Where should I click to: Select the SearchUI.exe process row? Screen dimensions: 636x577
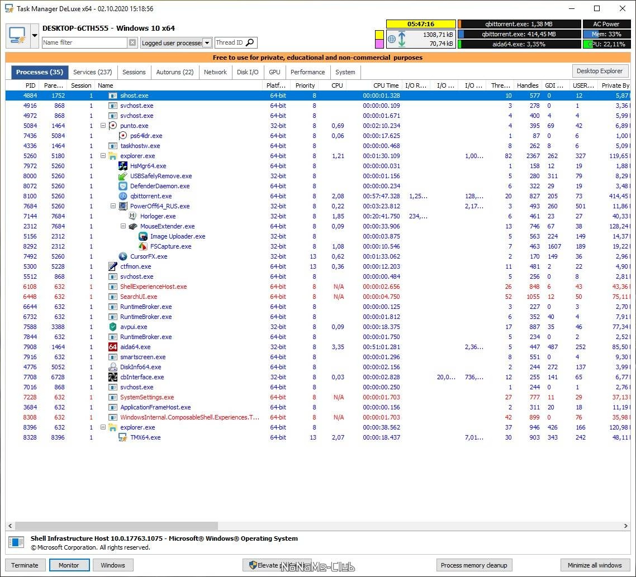pyautogui.click(x=317, y=297)
